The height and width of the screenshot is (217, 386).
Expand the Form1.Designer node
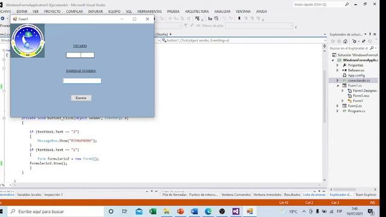[343, 90]
